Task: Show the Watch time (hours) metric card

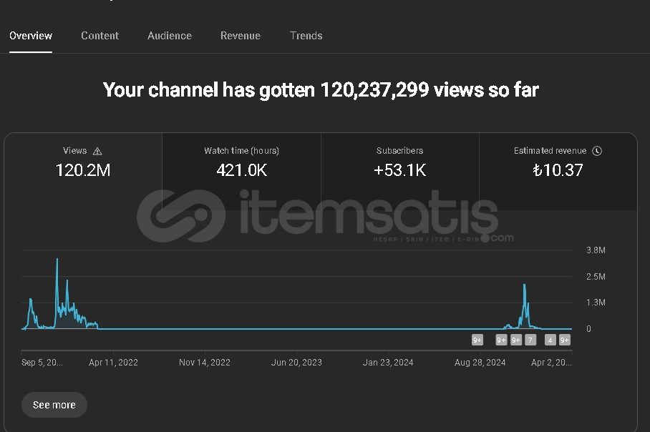Action: tap(242, 172)
